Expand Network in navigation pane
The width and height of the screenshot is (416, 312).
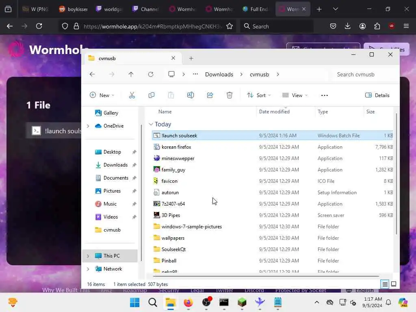(x=88, y=269)
